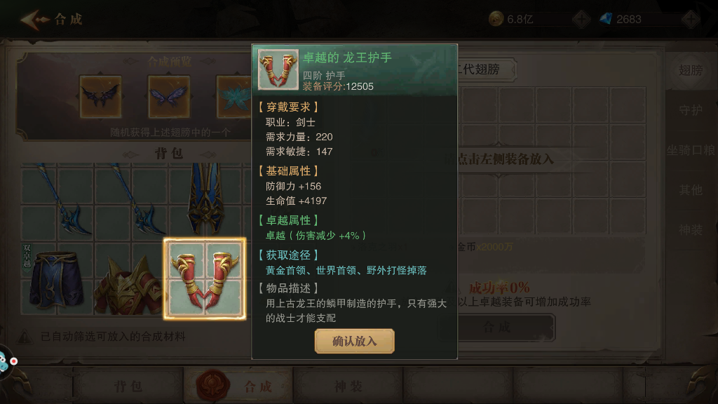718x404 pixels.
Task: Open the 其他 side tab
Action: point(691,189)
